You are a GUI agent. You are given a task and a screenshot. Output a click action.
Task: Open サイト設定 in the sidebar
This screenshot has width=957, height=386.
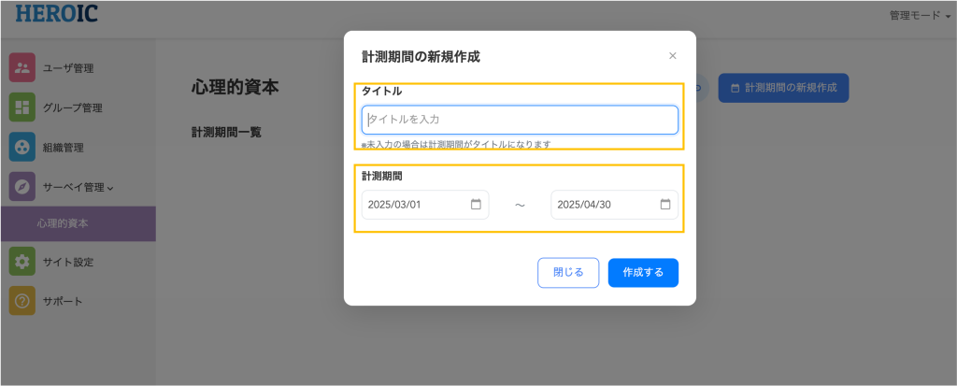coord(67,262)
